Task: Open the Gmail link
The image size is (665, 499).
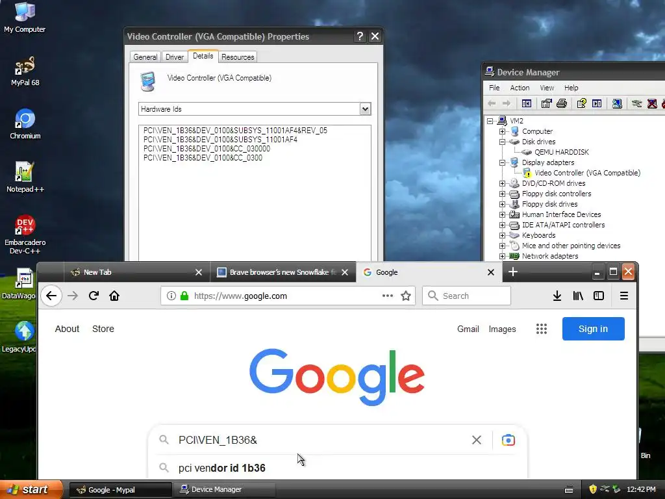Action: click(468, 329)
